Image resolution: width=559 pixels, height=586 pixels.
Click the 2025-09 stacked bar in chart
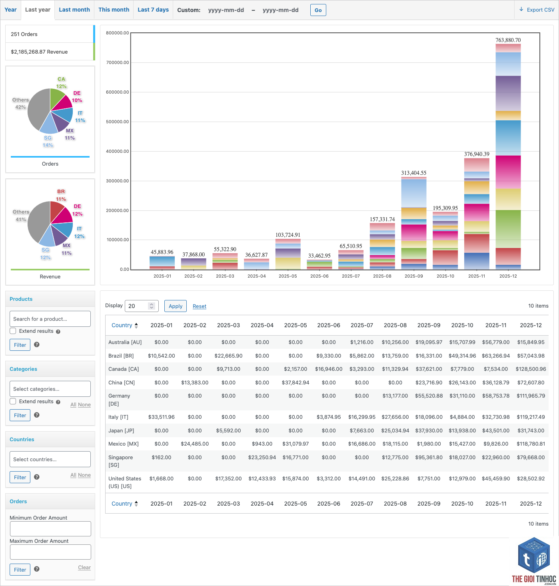click(x=414, y=223)
